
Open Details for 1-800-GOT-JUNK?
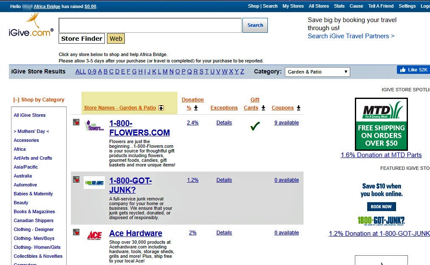click(x=224, y=180)
